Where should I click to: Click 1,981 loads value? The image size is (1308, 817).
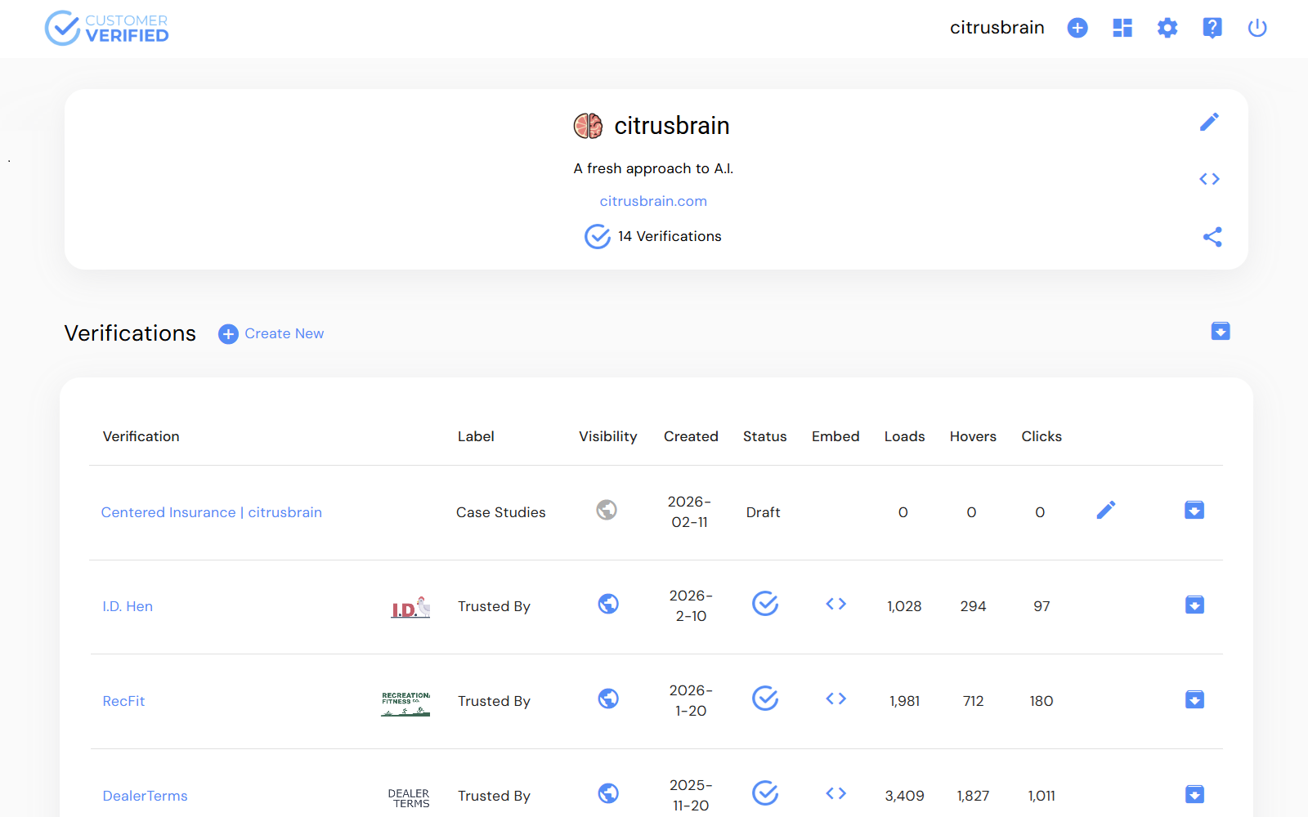coord(905,701)
